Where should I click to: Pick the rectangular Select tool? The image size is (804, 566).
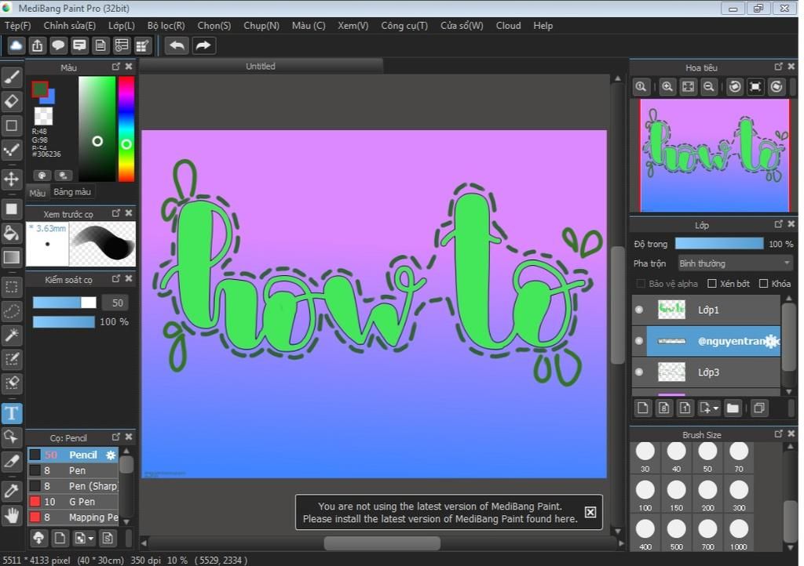[12, 287]
